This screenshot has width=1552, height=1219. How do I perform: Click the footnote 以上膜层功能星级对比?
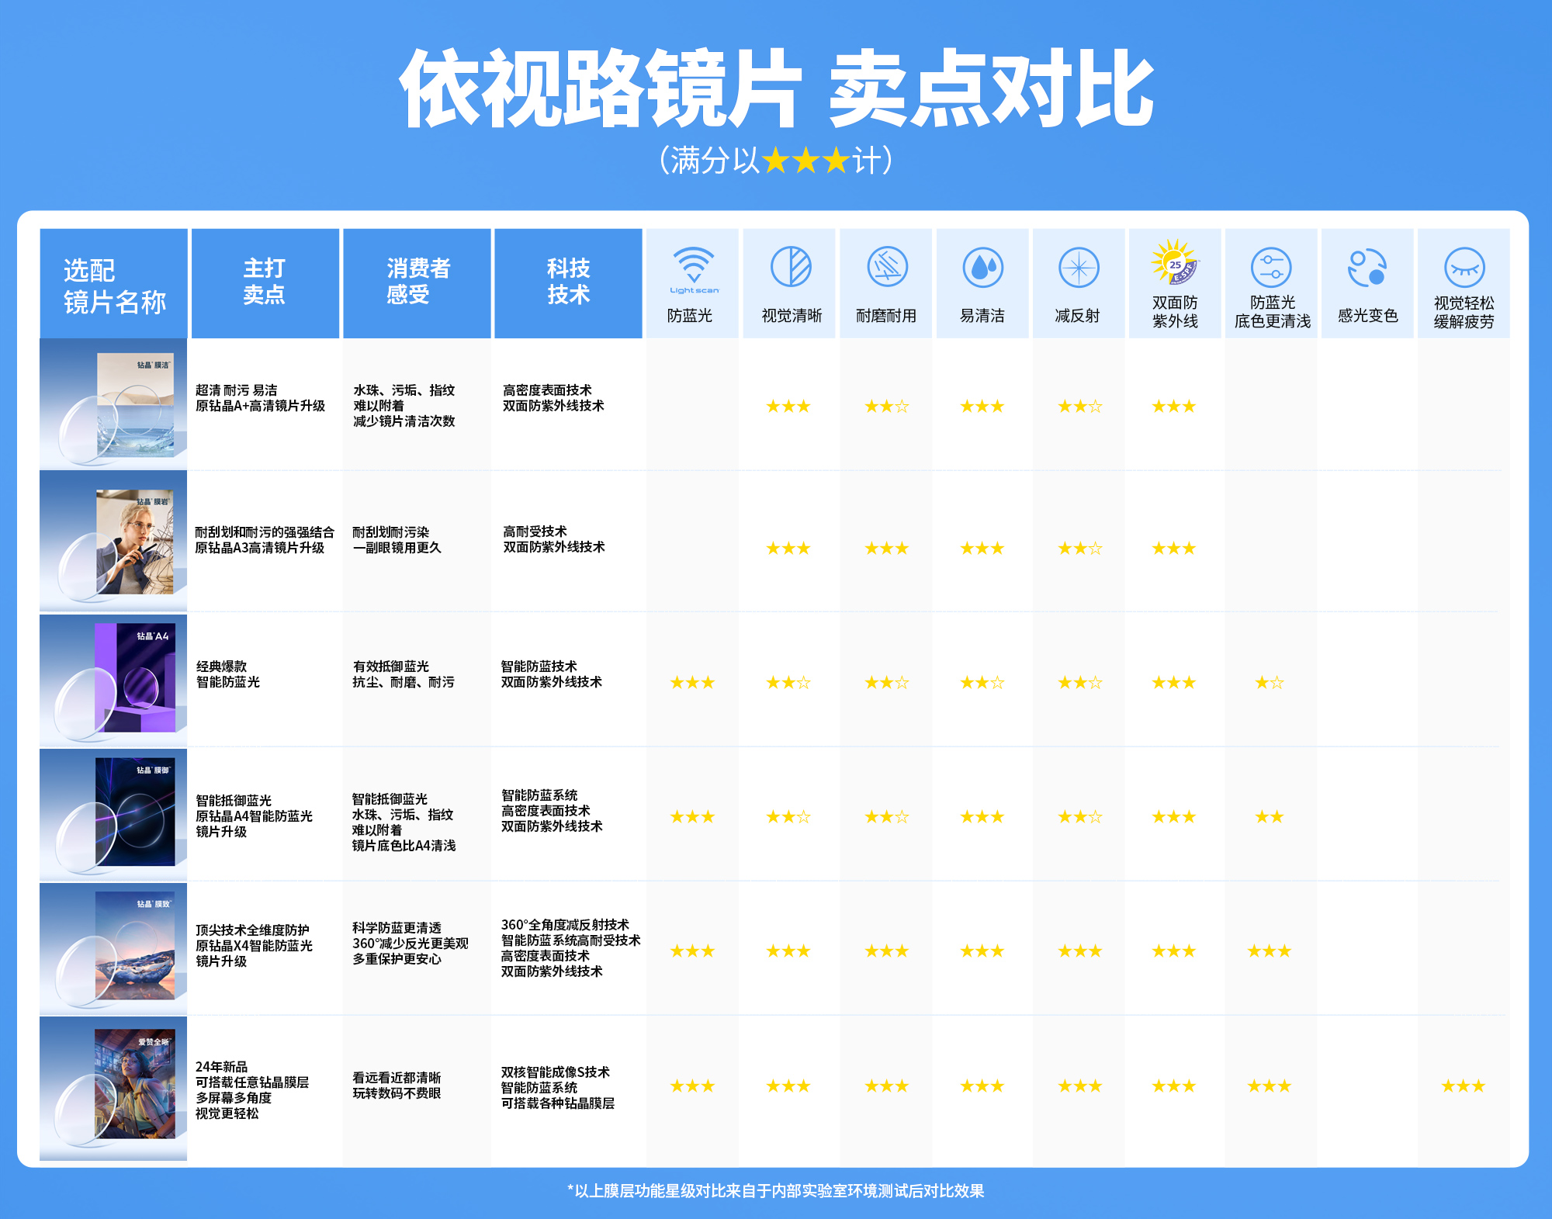[x=776, y=1191]
